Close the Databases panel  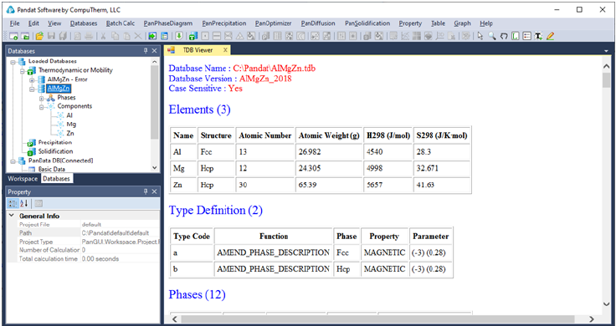pyautogui.click(x=154, y=51)
